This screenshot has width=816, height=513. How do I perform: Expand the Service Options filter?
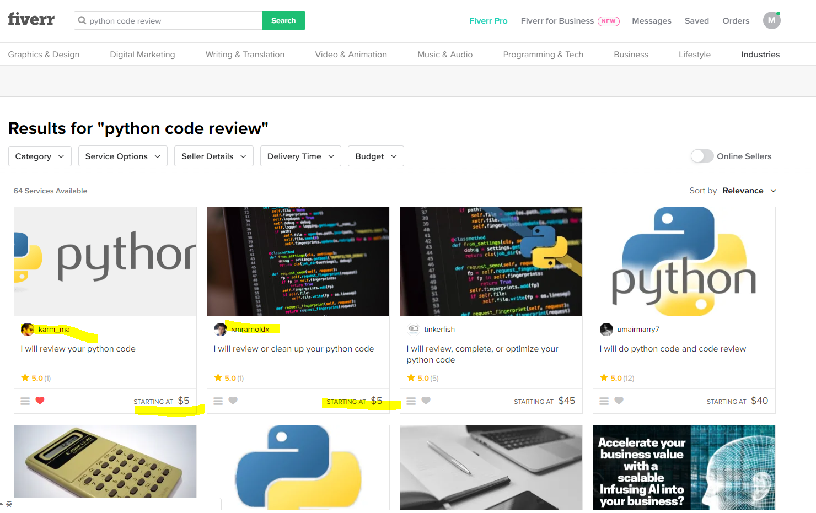pyautogui.click(x=123, y=156)
